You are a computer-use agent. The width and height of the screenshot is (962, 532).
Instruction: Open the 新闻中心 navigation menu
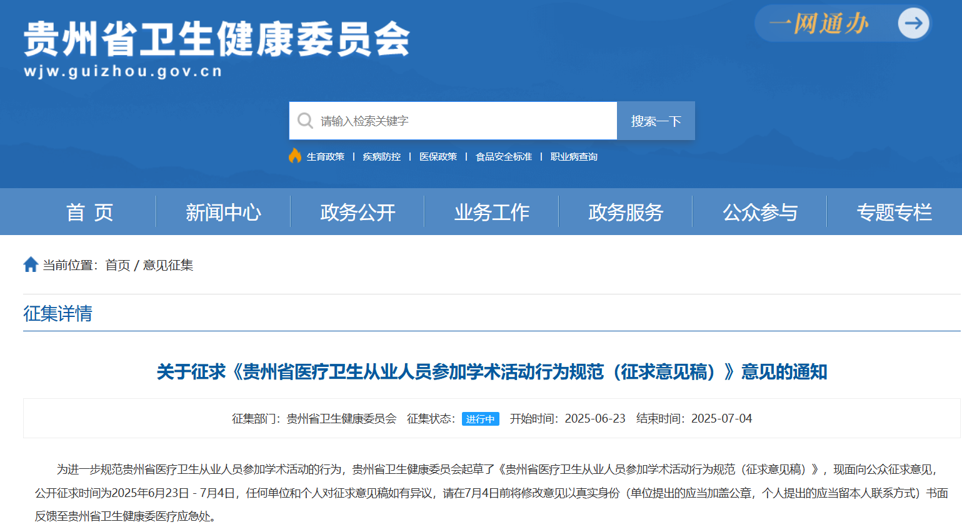223,212
